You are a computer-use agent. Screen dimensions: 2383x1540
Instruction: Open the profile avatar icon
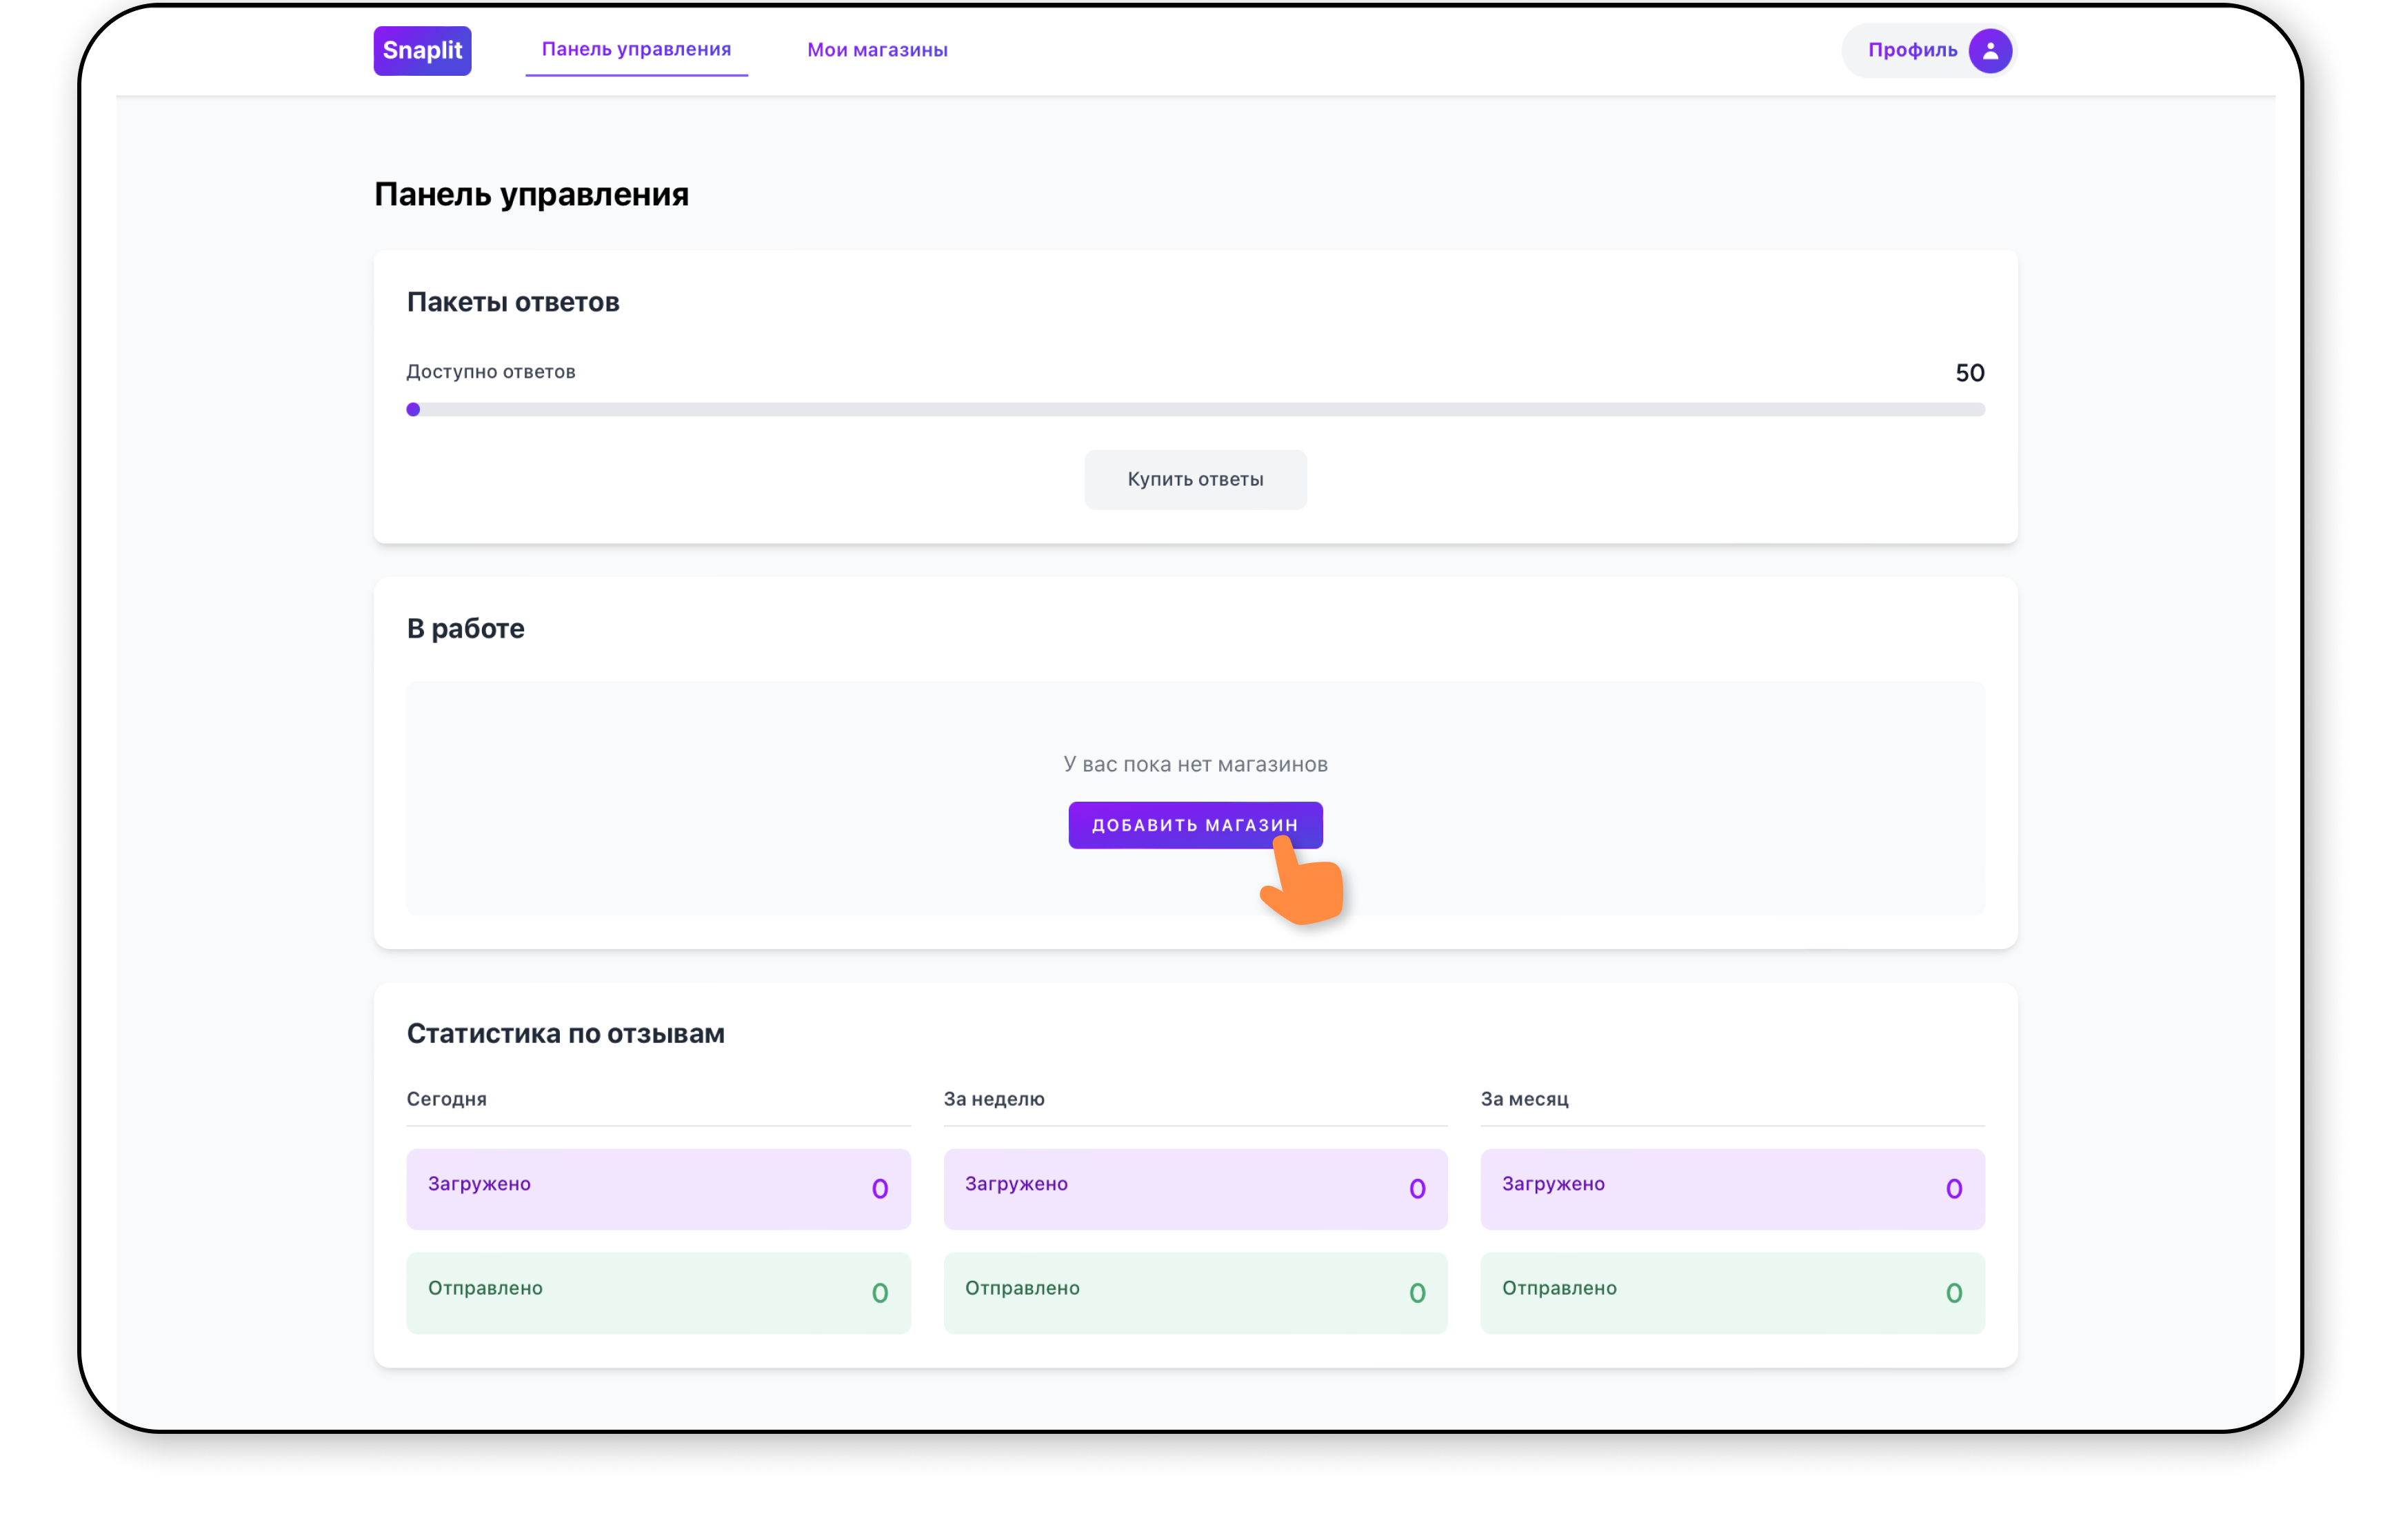point(1989,51)
